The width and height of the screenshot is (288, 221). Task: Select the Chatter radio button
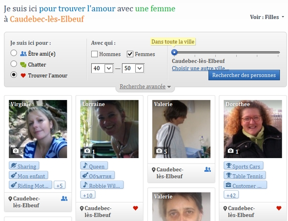pos(14,64)
